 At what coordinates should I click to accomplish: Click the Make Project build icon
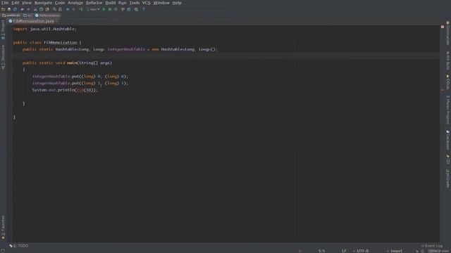(x=81, y=9)
